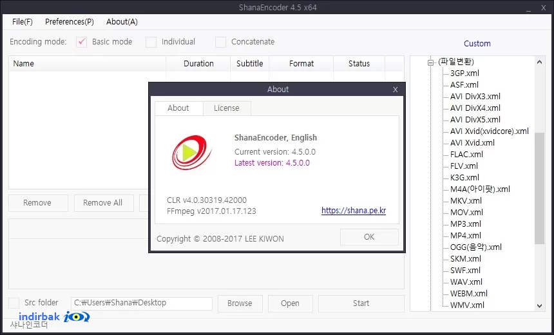Select the MP3.xml preset
554x335 pixels.
pyautogui.click(x=465, y=224)
